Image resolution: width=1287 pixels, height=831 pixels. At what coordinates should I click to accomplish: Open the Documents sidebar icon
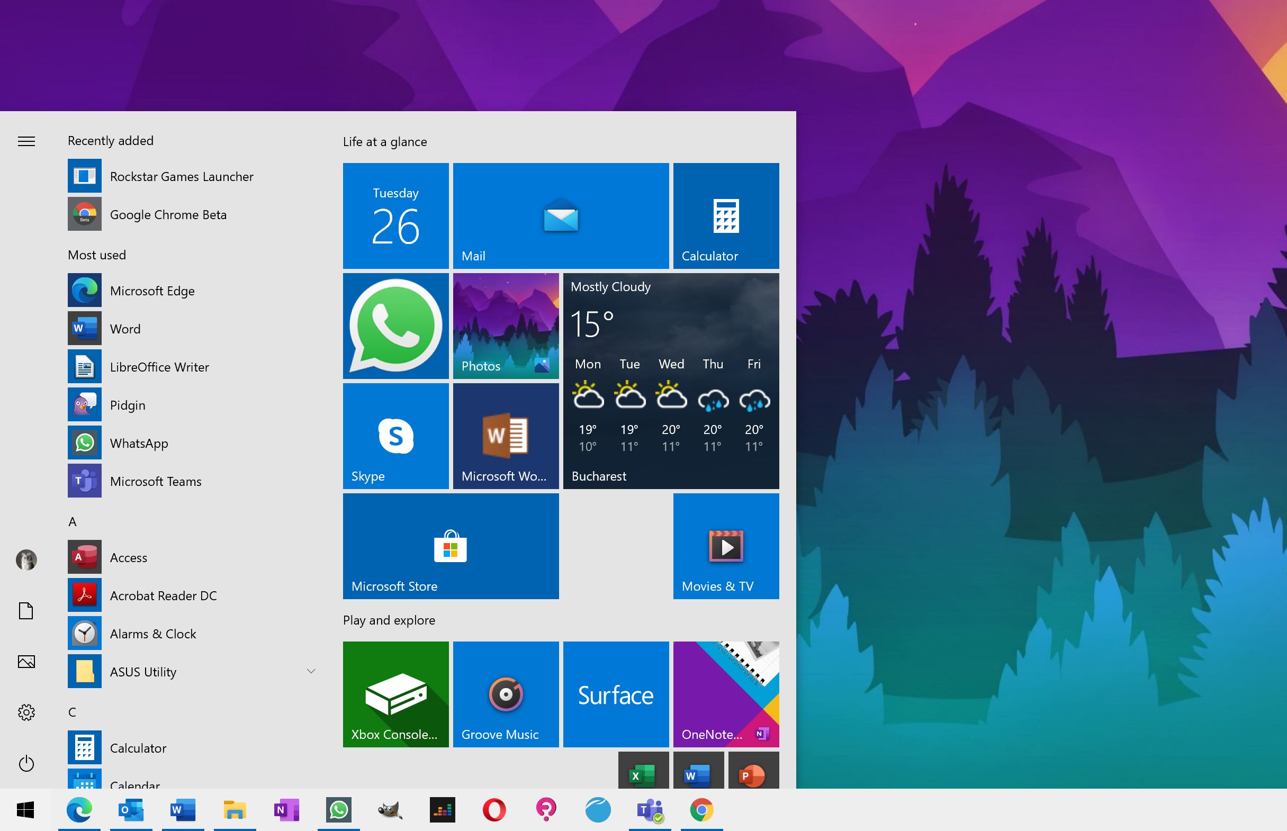[26, 611]
